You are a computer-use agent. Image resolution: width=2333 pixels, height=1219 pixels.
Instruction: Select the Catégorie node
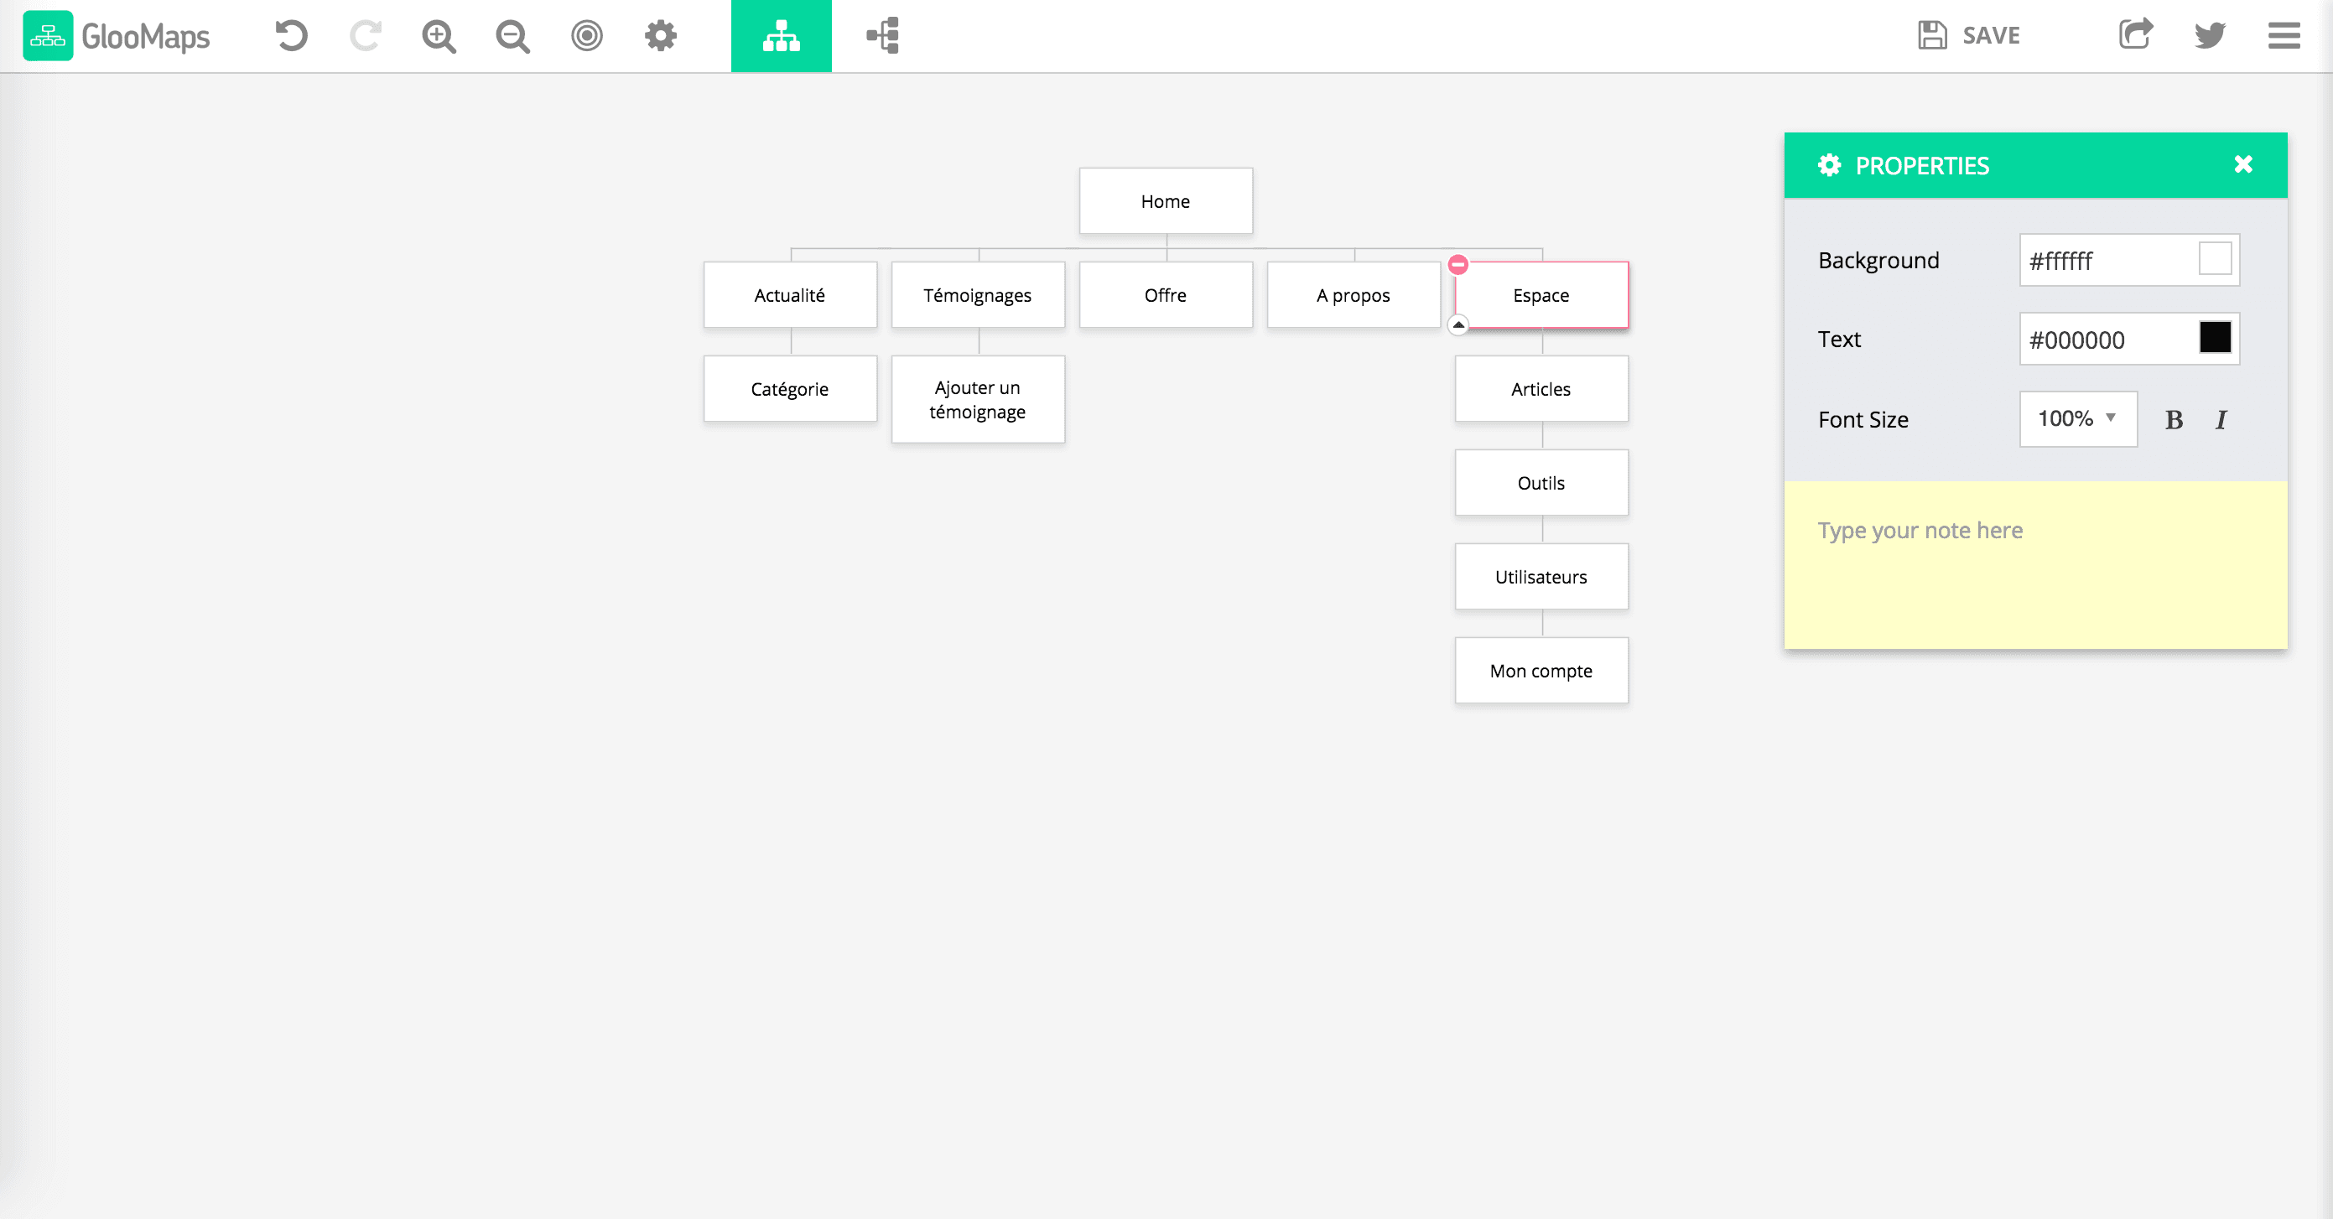pyautogui.click(x=790, y=390)
